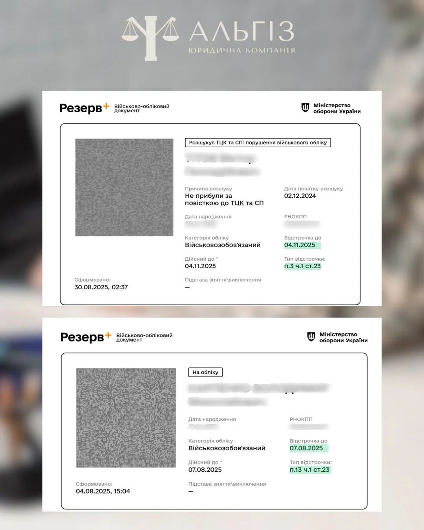
Task: Click search start date 02.12.2024
Action: coord(300,196)
